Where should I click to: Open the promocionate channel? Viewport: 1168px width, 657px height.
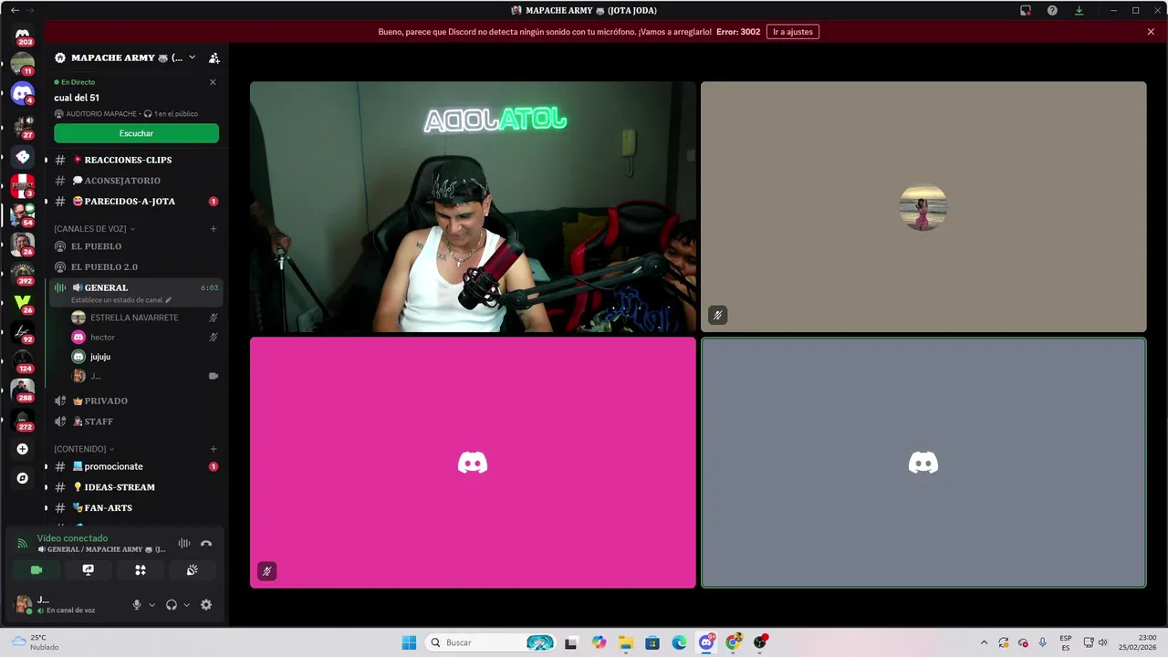tap(136, 466)
